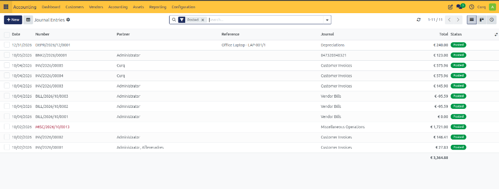
Task: Sort by the Journal column header
Action: pyautogui.click(x=327, y=34)
